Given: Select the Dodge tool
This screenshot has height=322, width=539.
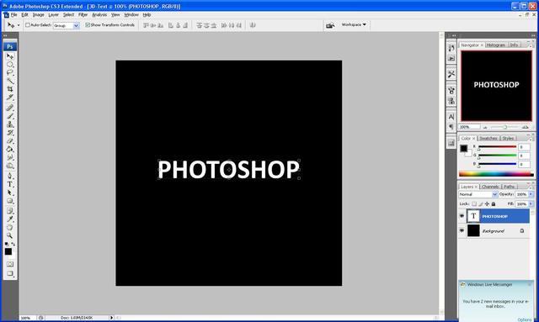Looking at the screenshot, I should (x=10, y=166).
